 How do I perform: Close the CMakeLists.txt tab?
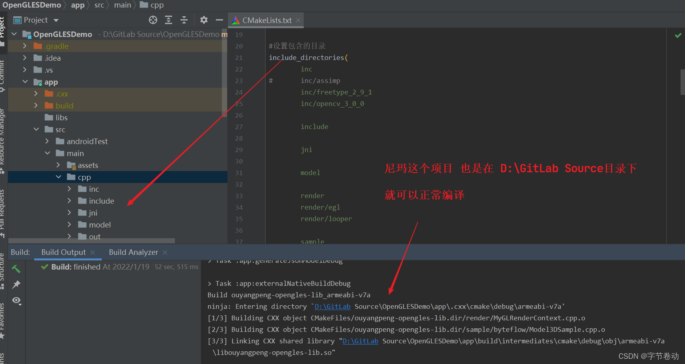(298, 20)
